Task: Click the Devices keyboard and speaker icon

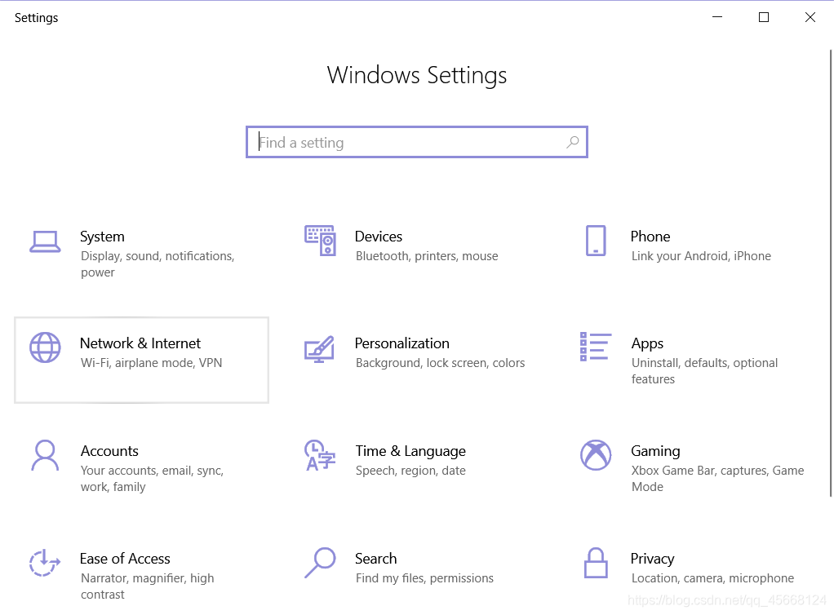Action: point(320,241)
